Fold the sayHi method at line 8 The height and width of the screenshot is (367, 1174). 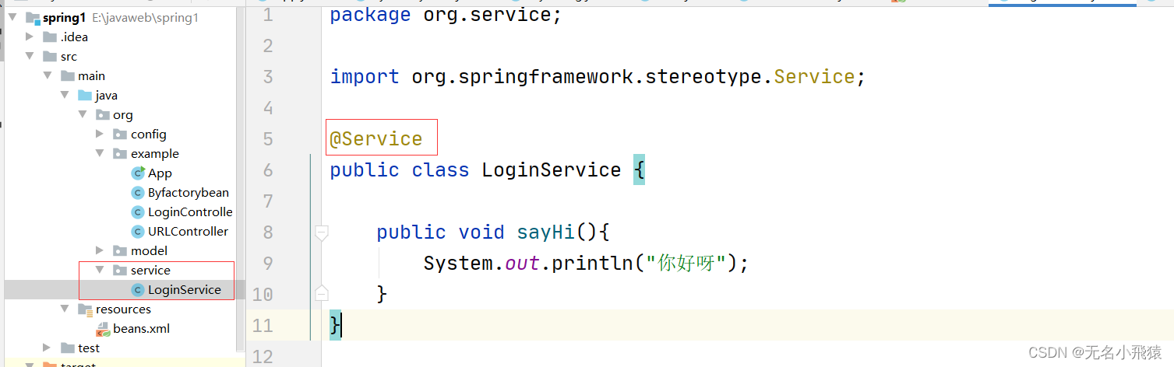tap(321, 232)
